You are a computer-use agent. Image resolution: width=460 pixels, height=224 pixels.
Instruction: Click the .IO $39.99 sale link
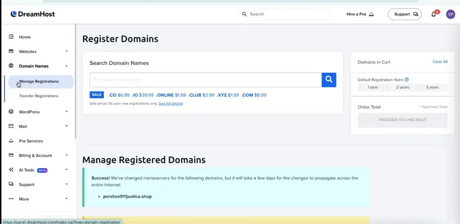pos(143,95)
